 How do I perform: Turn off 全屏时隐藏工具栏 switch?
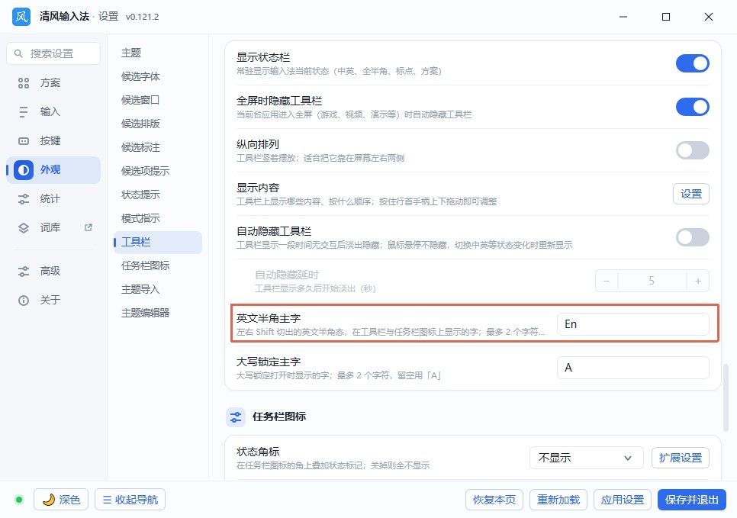692,107
